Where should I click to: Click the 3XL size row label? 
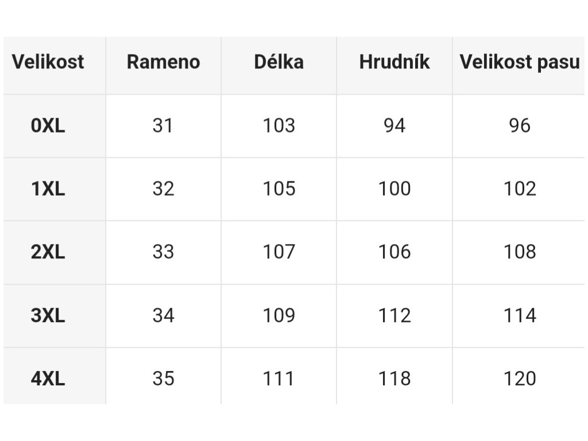point(48,315)
